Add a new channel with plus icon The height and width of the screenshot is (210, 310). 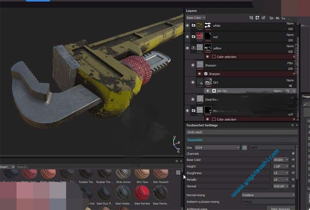(x=293, y=153)
